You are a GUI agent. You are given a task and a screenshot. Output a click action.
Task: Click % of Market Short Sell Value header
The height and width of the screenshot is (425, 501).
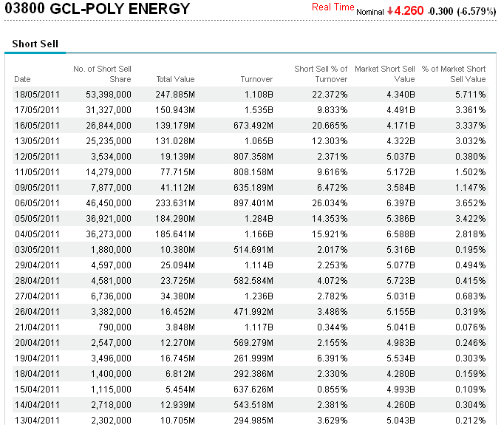454,74
